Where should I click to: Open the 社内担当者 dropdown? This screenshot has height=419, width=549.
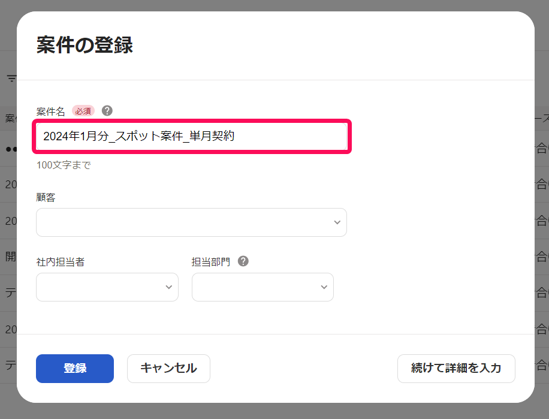107,287
